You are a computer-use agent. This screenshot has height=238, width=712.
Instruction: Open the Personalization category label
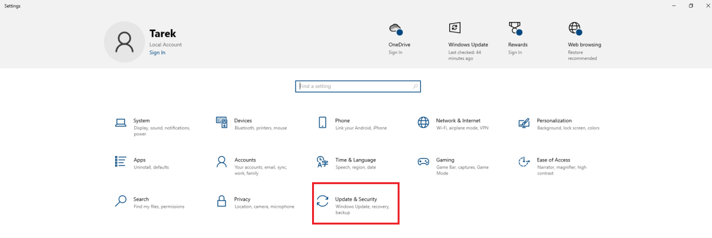coord(554,120)
